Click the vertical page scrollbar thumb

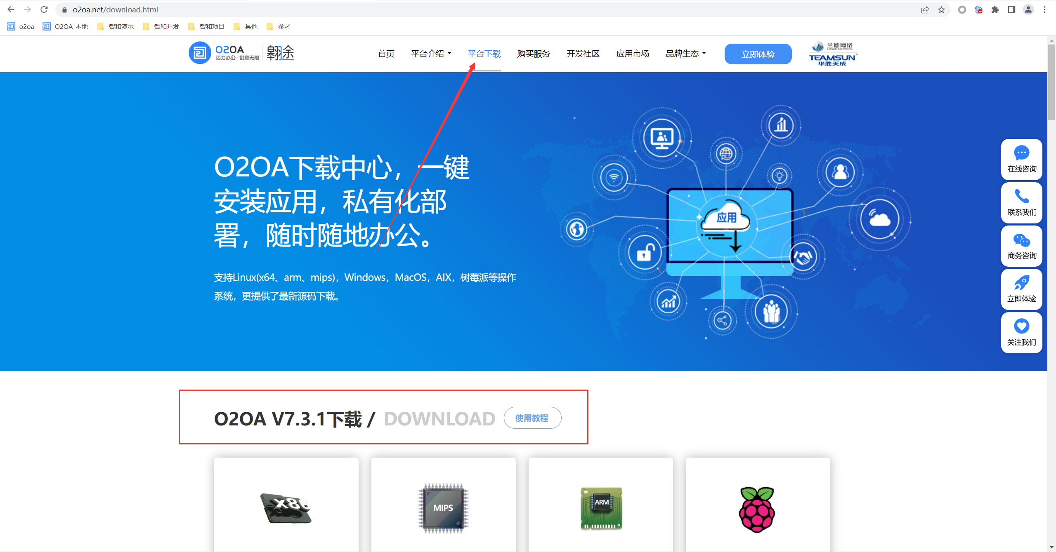pyautogui.click(x=1051, y=82)
